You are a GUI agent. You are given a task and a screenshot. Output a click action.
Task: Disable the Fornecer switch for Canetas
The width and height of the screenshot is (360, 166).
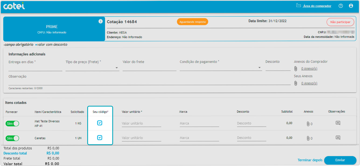(12, 138)
